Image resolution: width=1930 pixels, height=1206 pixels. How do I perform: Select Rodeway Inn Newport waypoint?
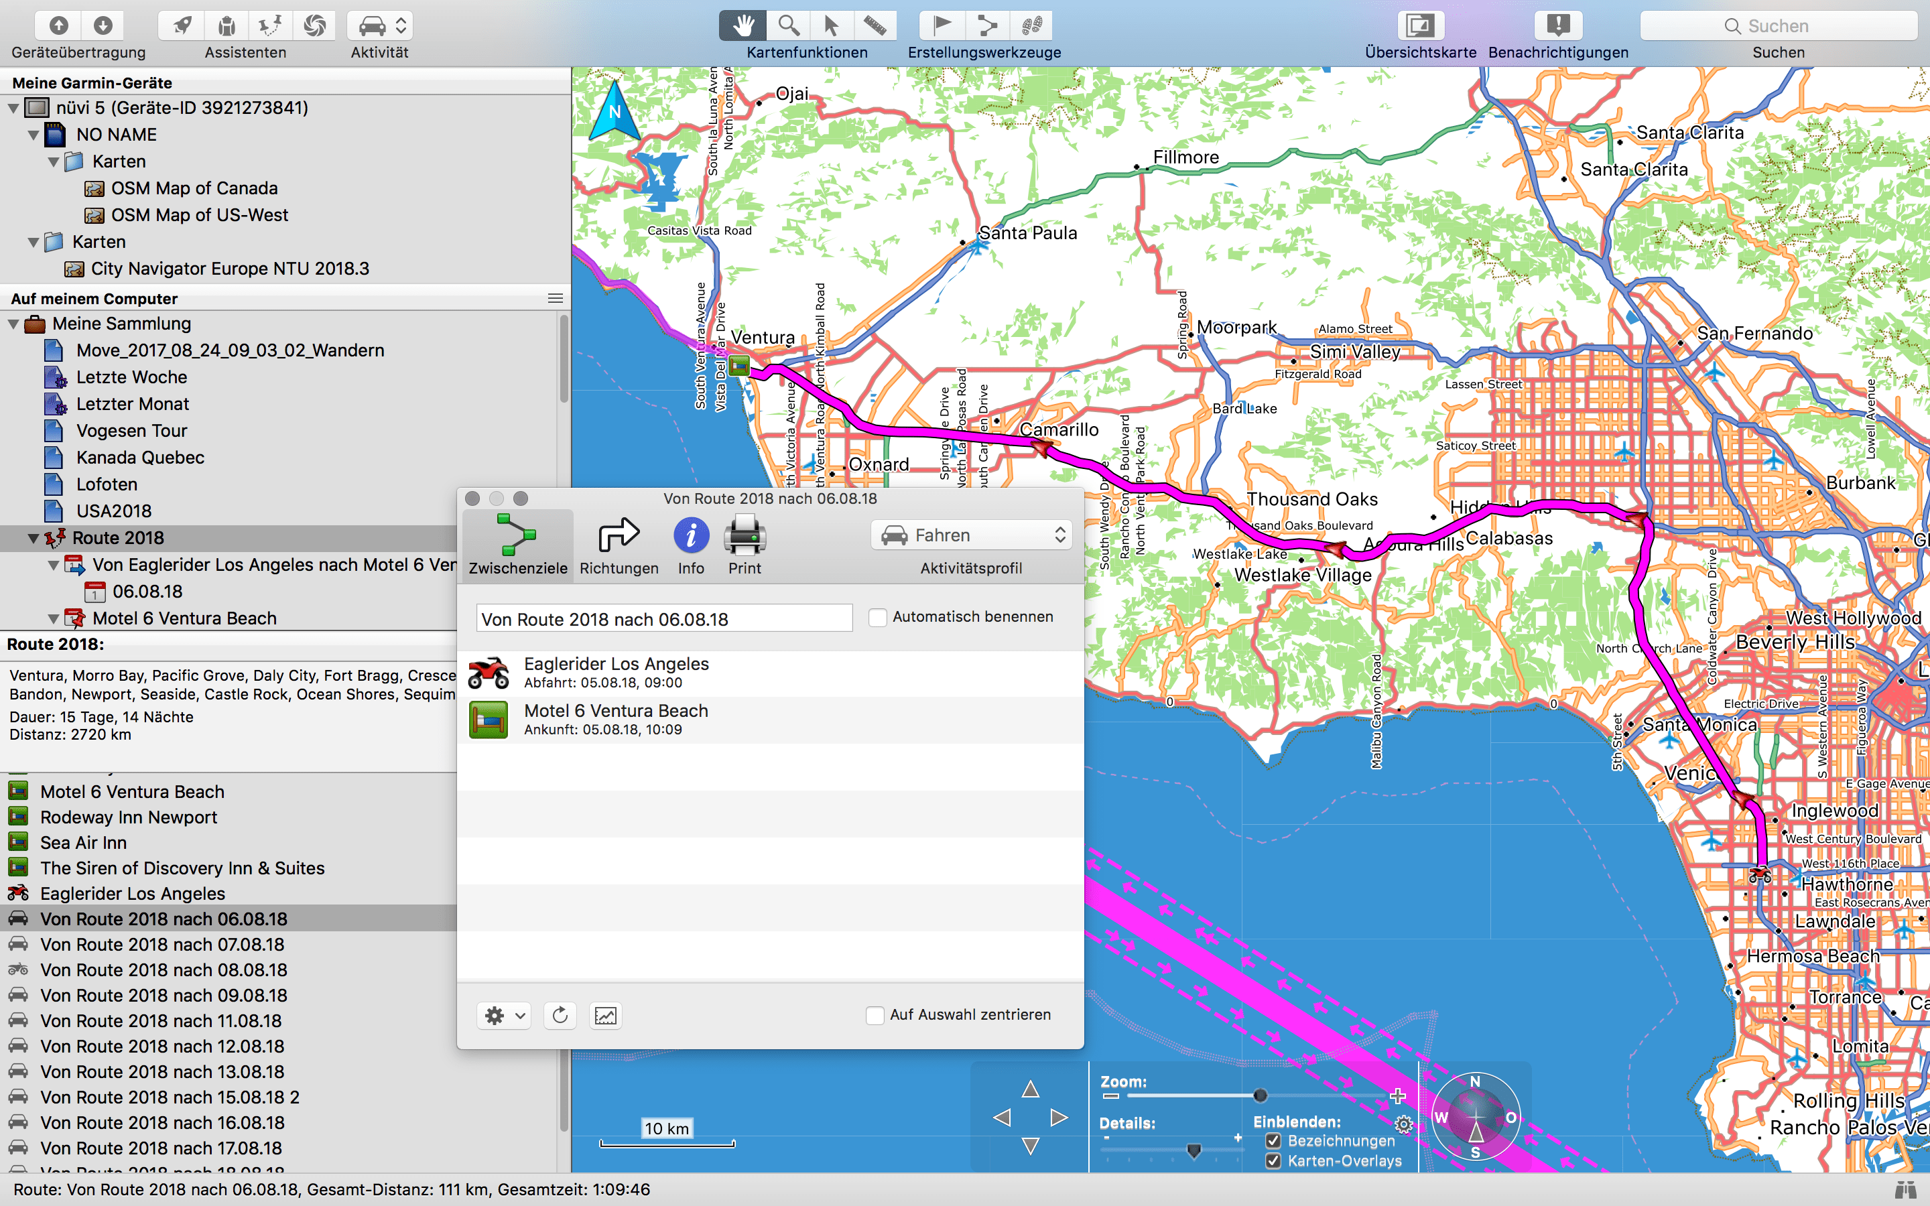pos(228,817)
